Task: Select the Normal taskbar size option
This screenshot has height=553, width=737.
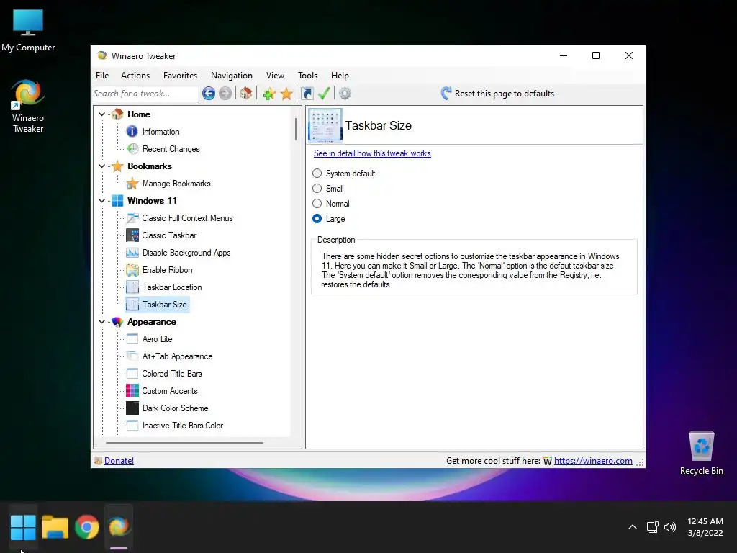Action: tap(331, 204)
